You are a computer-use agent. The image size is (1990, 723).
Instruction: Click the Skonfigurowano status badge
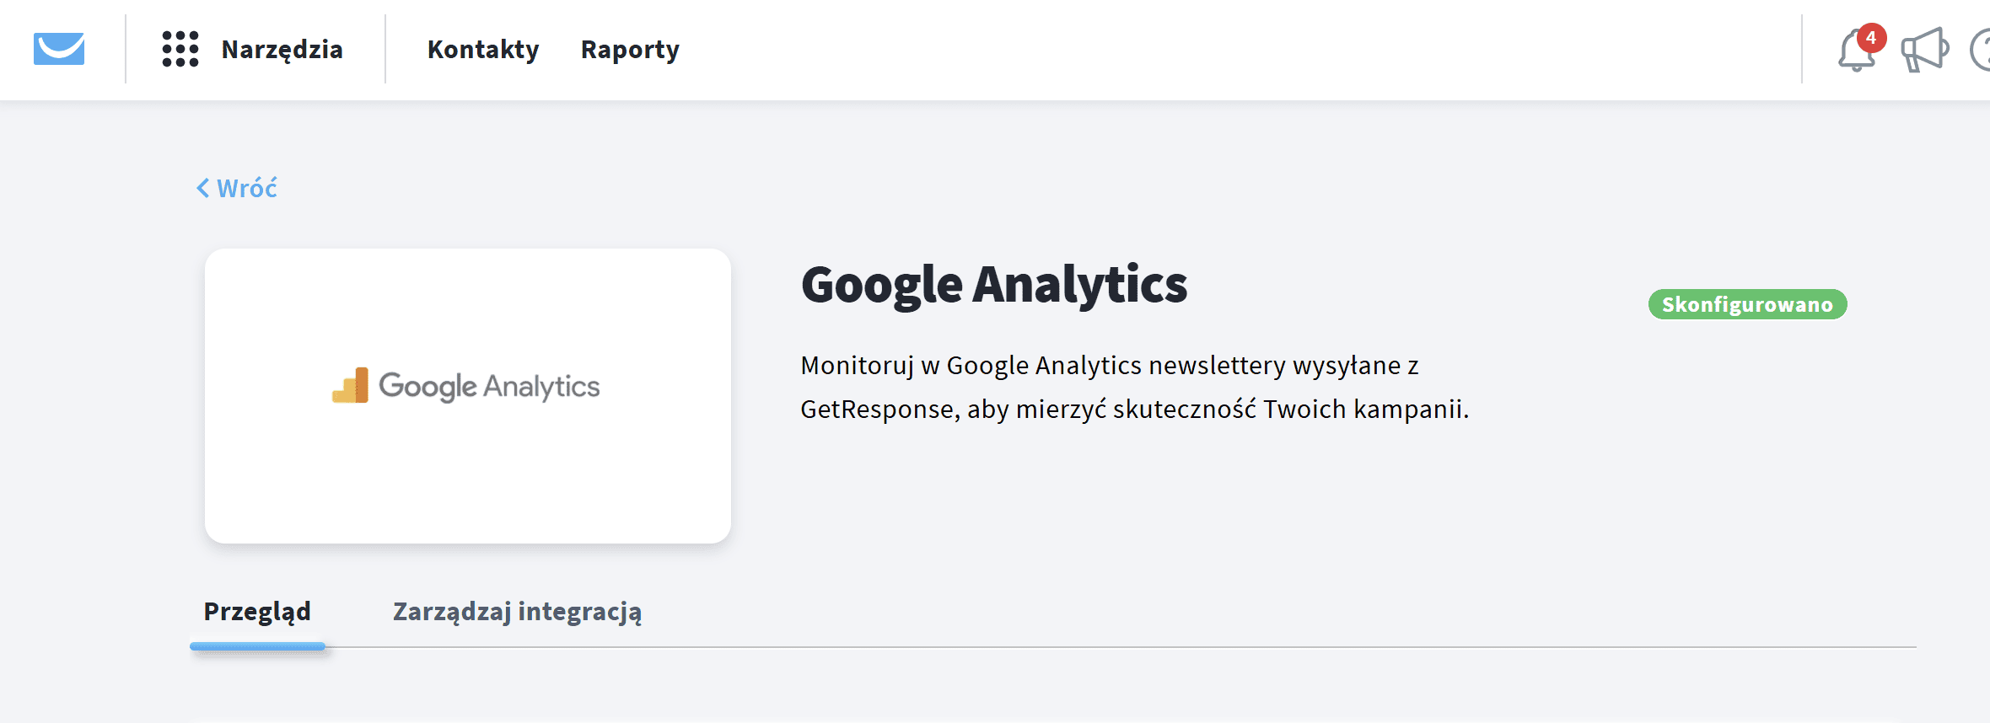point(1746,305)
